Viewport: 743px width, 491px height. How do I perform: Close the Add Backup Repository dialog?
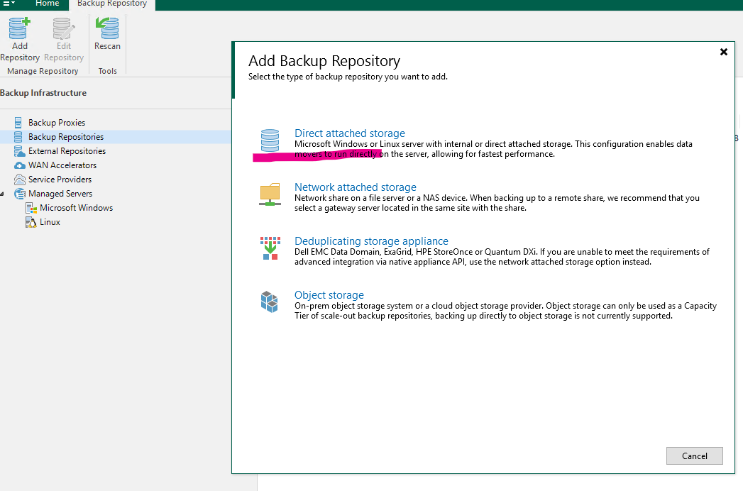(723, 52)
